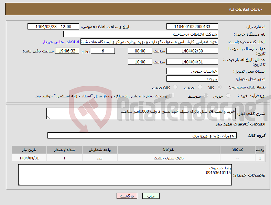This screenshot has height=205, width=271.
Task: Click the general description text area
Action: click(x=141, y=113)
